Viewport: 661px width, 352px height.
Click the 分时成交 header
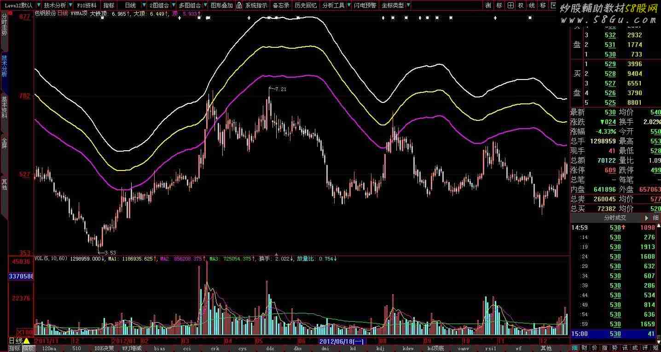(x=615, y=218)
